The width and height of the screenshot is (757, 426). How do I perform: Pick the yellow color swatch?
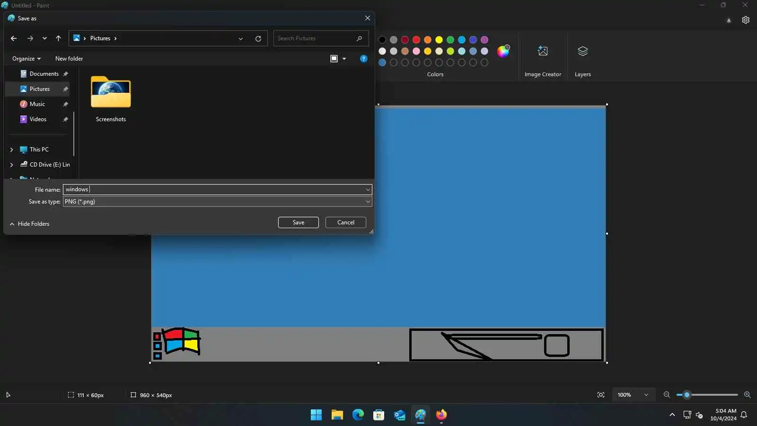[x=439, y=40]
